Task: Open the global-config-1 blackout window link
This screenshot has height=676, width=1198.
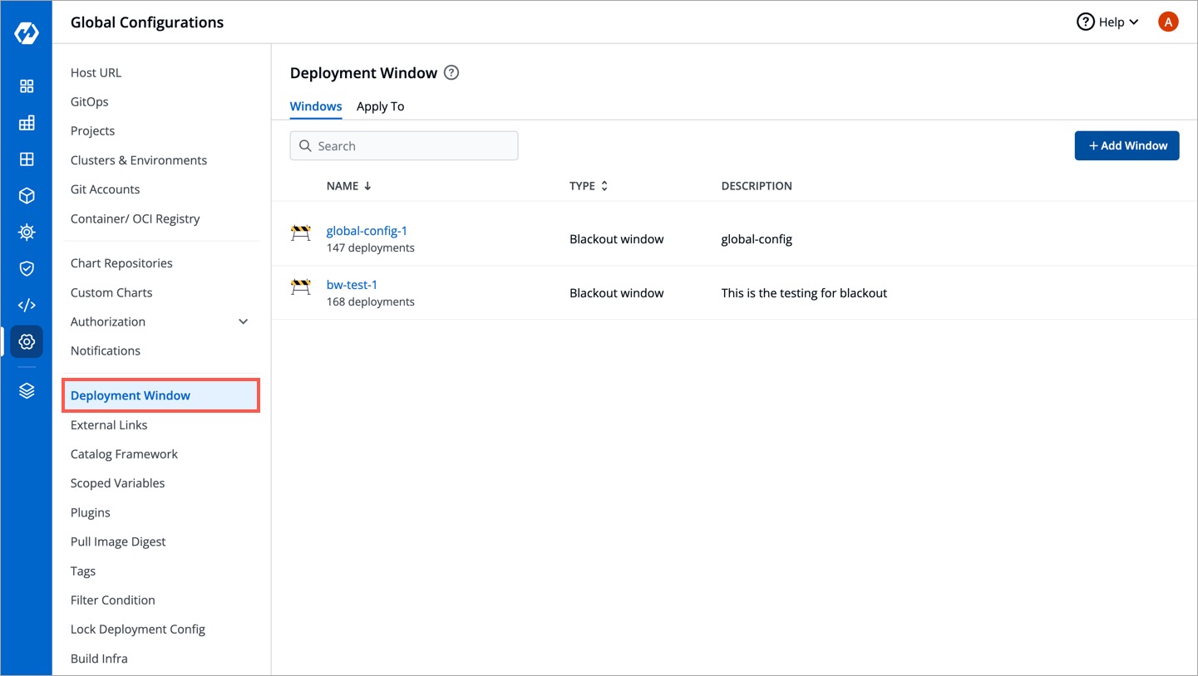Action: 367,230
